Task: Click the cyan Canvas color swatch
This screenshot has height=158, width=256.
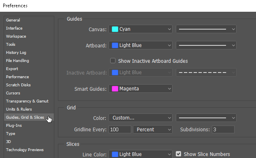Action: click(115, 29)
